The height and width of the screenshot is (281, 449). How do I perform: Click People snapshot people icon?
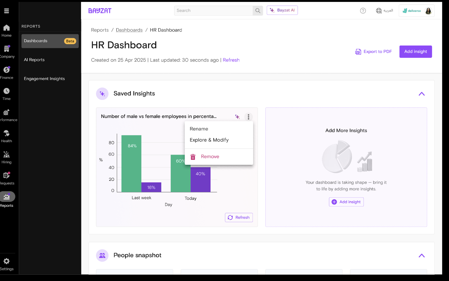pos(102,256)
